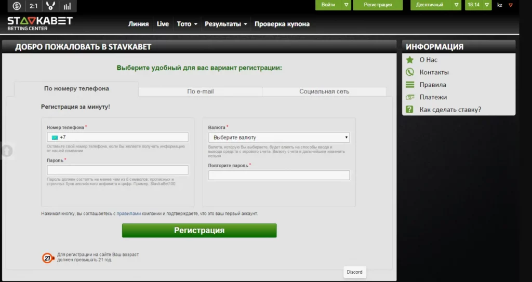The width and height of the screenshot is (532, 282).
Task: Open the Live menu item
Action: (x=163, y=24)
